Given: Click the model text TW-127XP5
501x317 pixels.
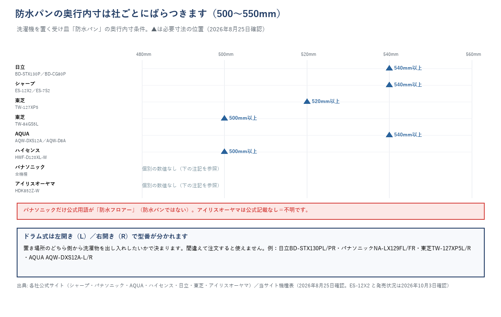Looking at the screenshot, I should tap(27, 107).
